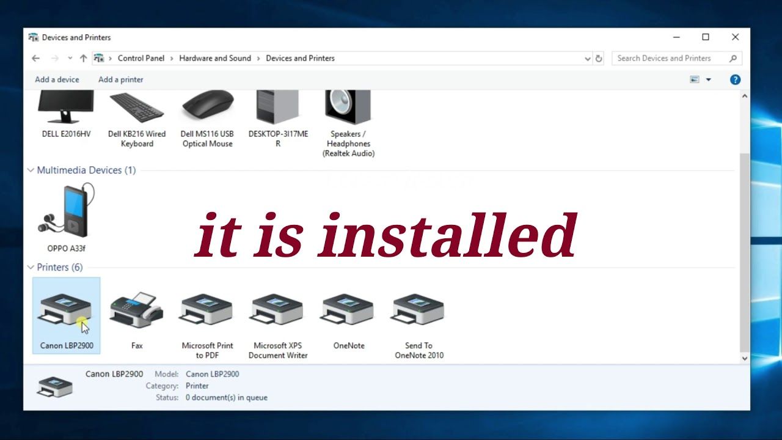This screenshot has width=782, height=440.
Task: Click the Multimedia Devices (1) group header
Action: coord(86,170)
